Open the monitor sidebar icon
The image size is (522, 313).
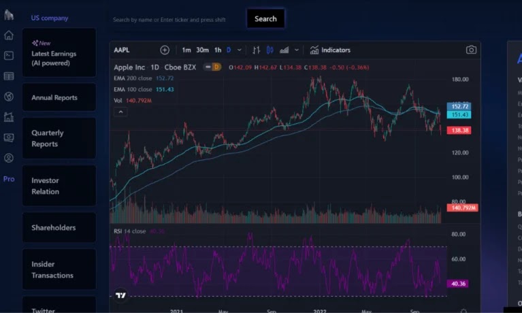click(x=9, y=137)
